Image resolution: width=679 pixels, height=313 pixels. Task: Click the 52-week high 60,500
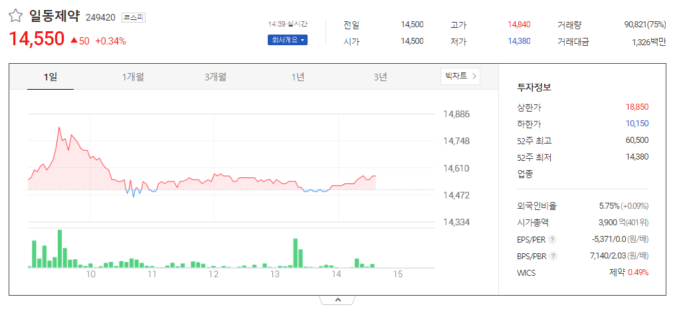pyautogui.click(x=637, y=140)
